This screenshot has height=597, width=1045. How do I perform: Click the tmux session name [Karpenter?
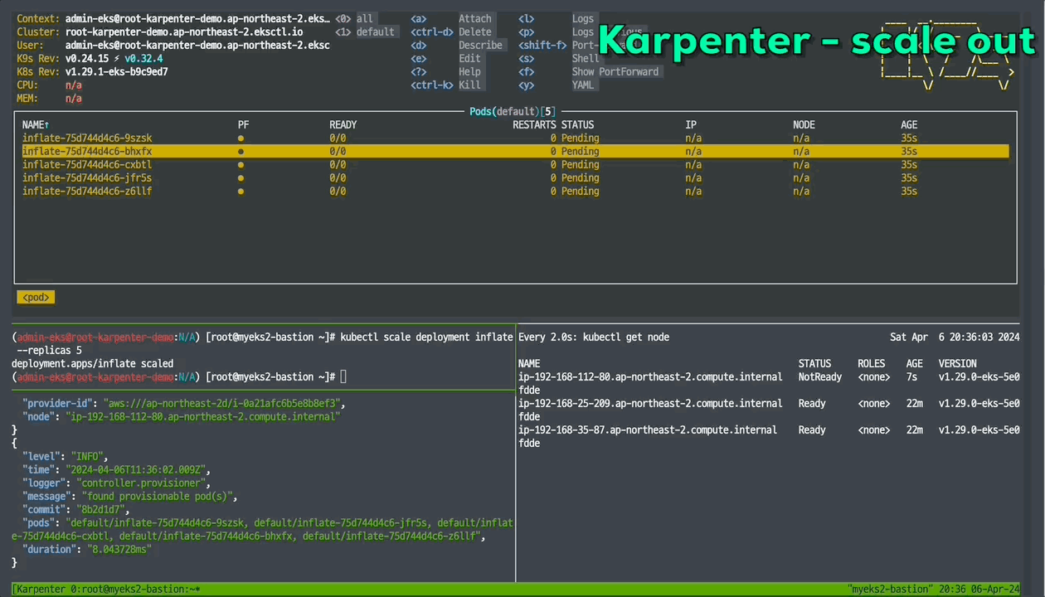coord(39,590)
